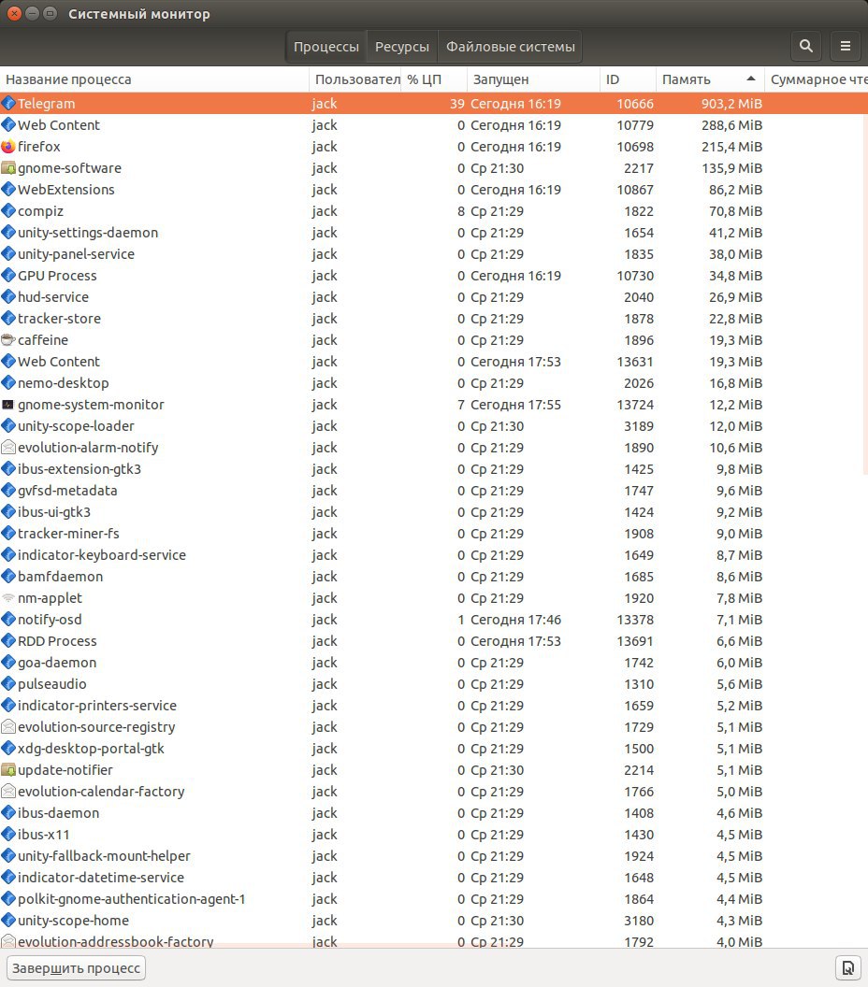Click the compiz process icon

tap(8, 211)
